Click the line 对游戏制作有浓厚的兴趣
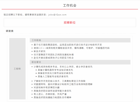 [46, 87]
